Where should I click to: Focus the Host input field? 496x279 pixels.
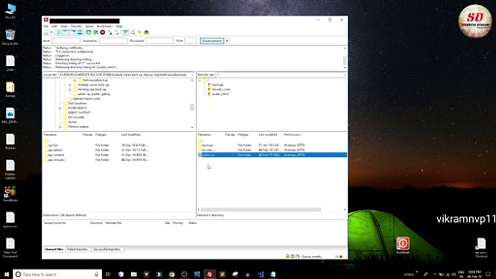tap(66, 41)
